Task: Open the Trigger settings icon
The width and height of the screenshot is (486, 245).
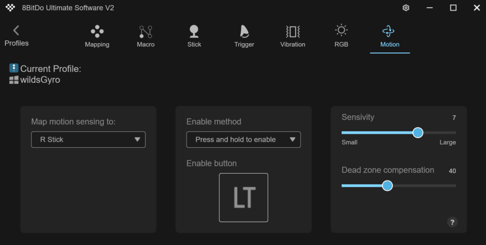Action: (244, 31)
